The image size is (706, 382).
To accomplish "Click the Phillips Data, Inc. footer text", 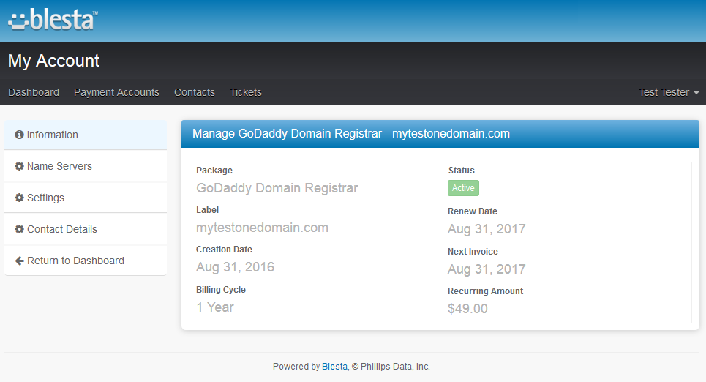I will click(x=395, y=367).
